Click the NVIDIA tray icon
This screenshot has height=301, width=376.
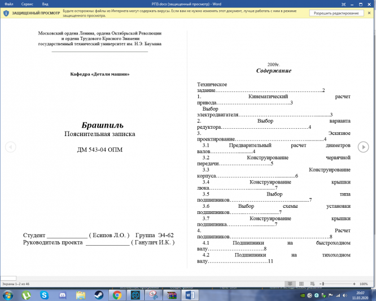pos(303,295)
